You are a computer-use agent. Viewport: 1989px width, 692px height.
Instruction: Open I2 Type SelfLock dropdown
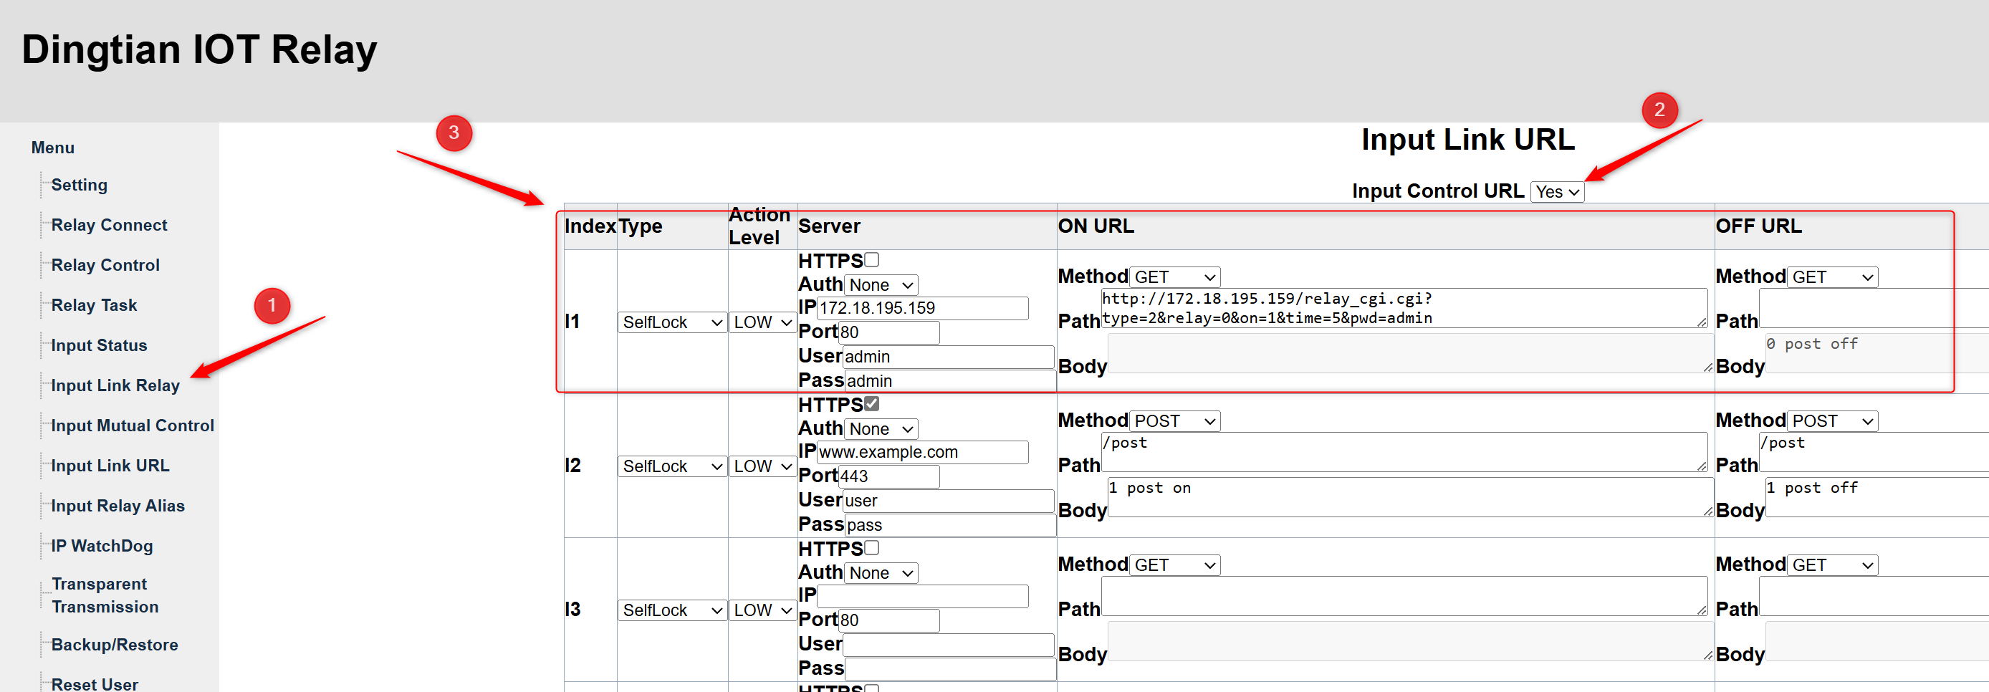click(673, 466)
